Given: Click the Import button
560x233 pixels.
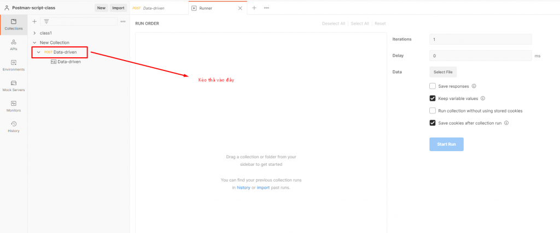Looking at the screenshot, I should [x=118, y=8].
